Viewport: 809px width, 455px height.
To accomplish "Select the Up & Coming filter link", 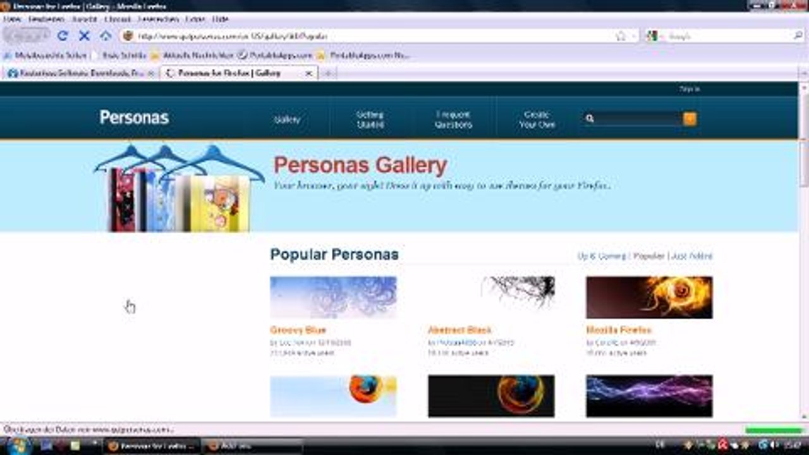I will pos(602,256).
